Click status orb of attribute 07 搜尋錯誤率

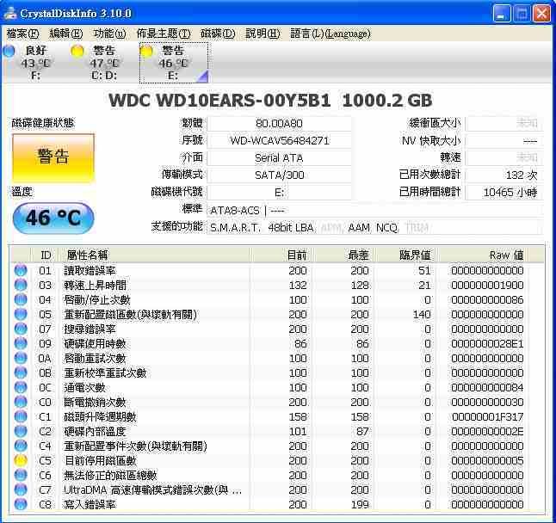click(x=21, y=329)
